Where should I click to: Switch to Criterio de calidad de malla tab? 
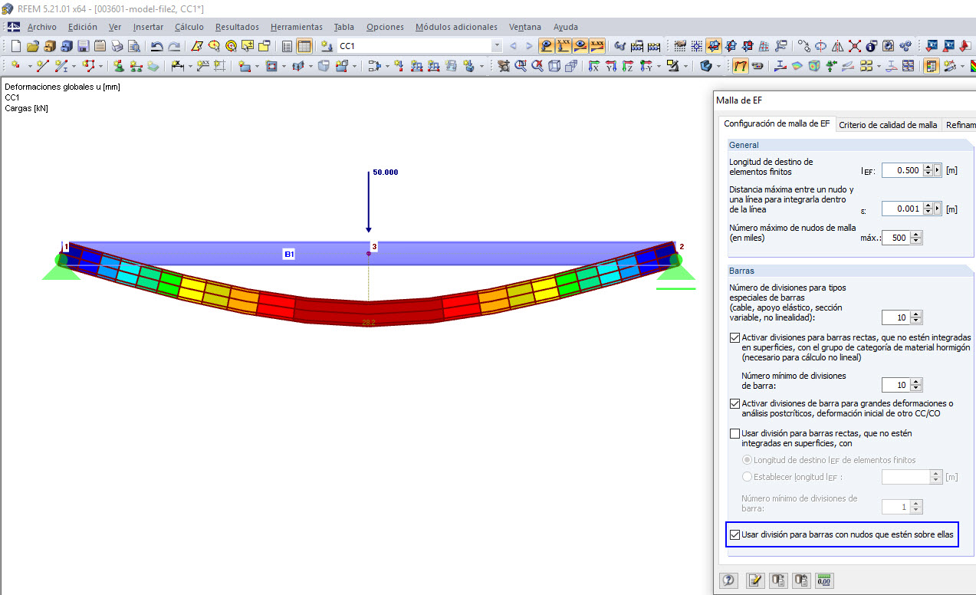pyautogui.click(x=888, y=125)
